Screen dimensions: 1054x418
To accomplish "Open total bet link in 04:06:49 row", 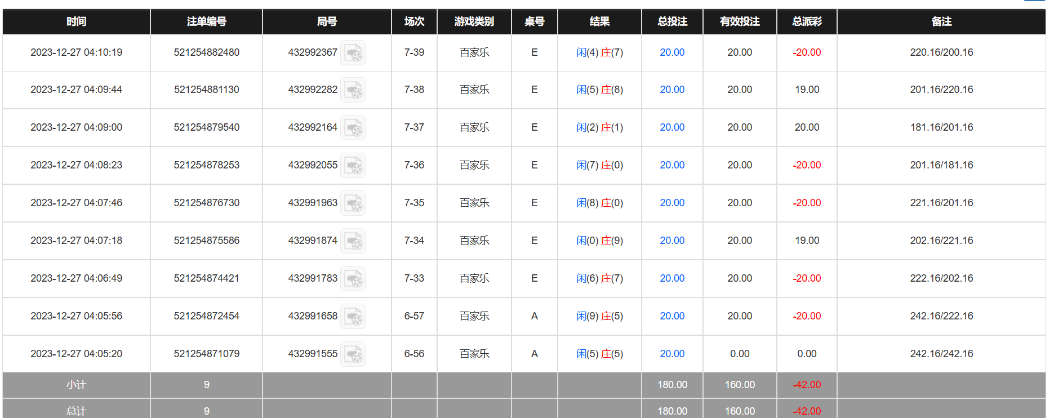I will pos(672,278).
